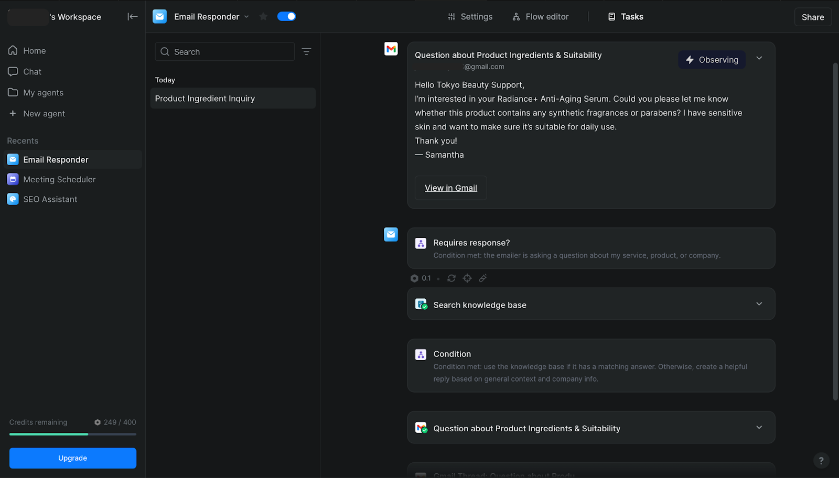Collapse the email message card chevron

click(x=759, y=58)
